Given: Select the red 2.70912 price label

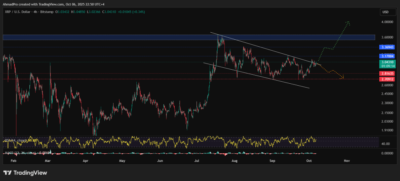Looking at the screenshot, I should click(x=387, y=79).
